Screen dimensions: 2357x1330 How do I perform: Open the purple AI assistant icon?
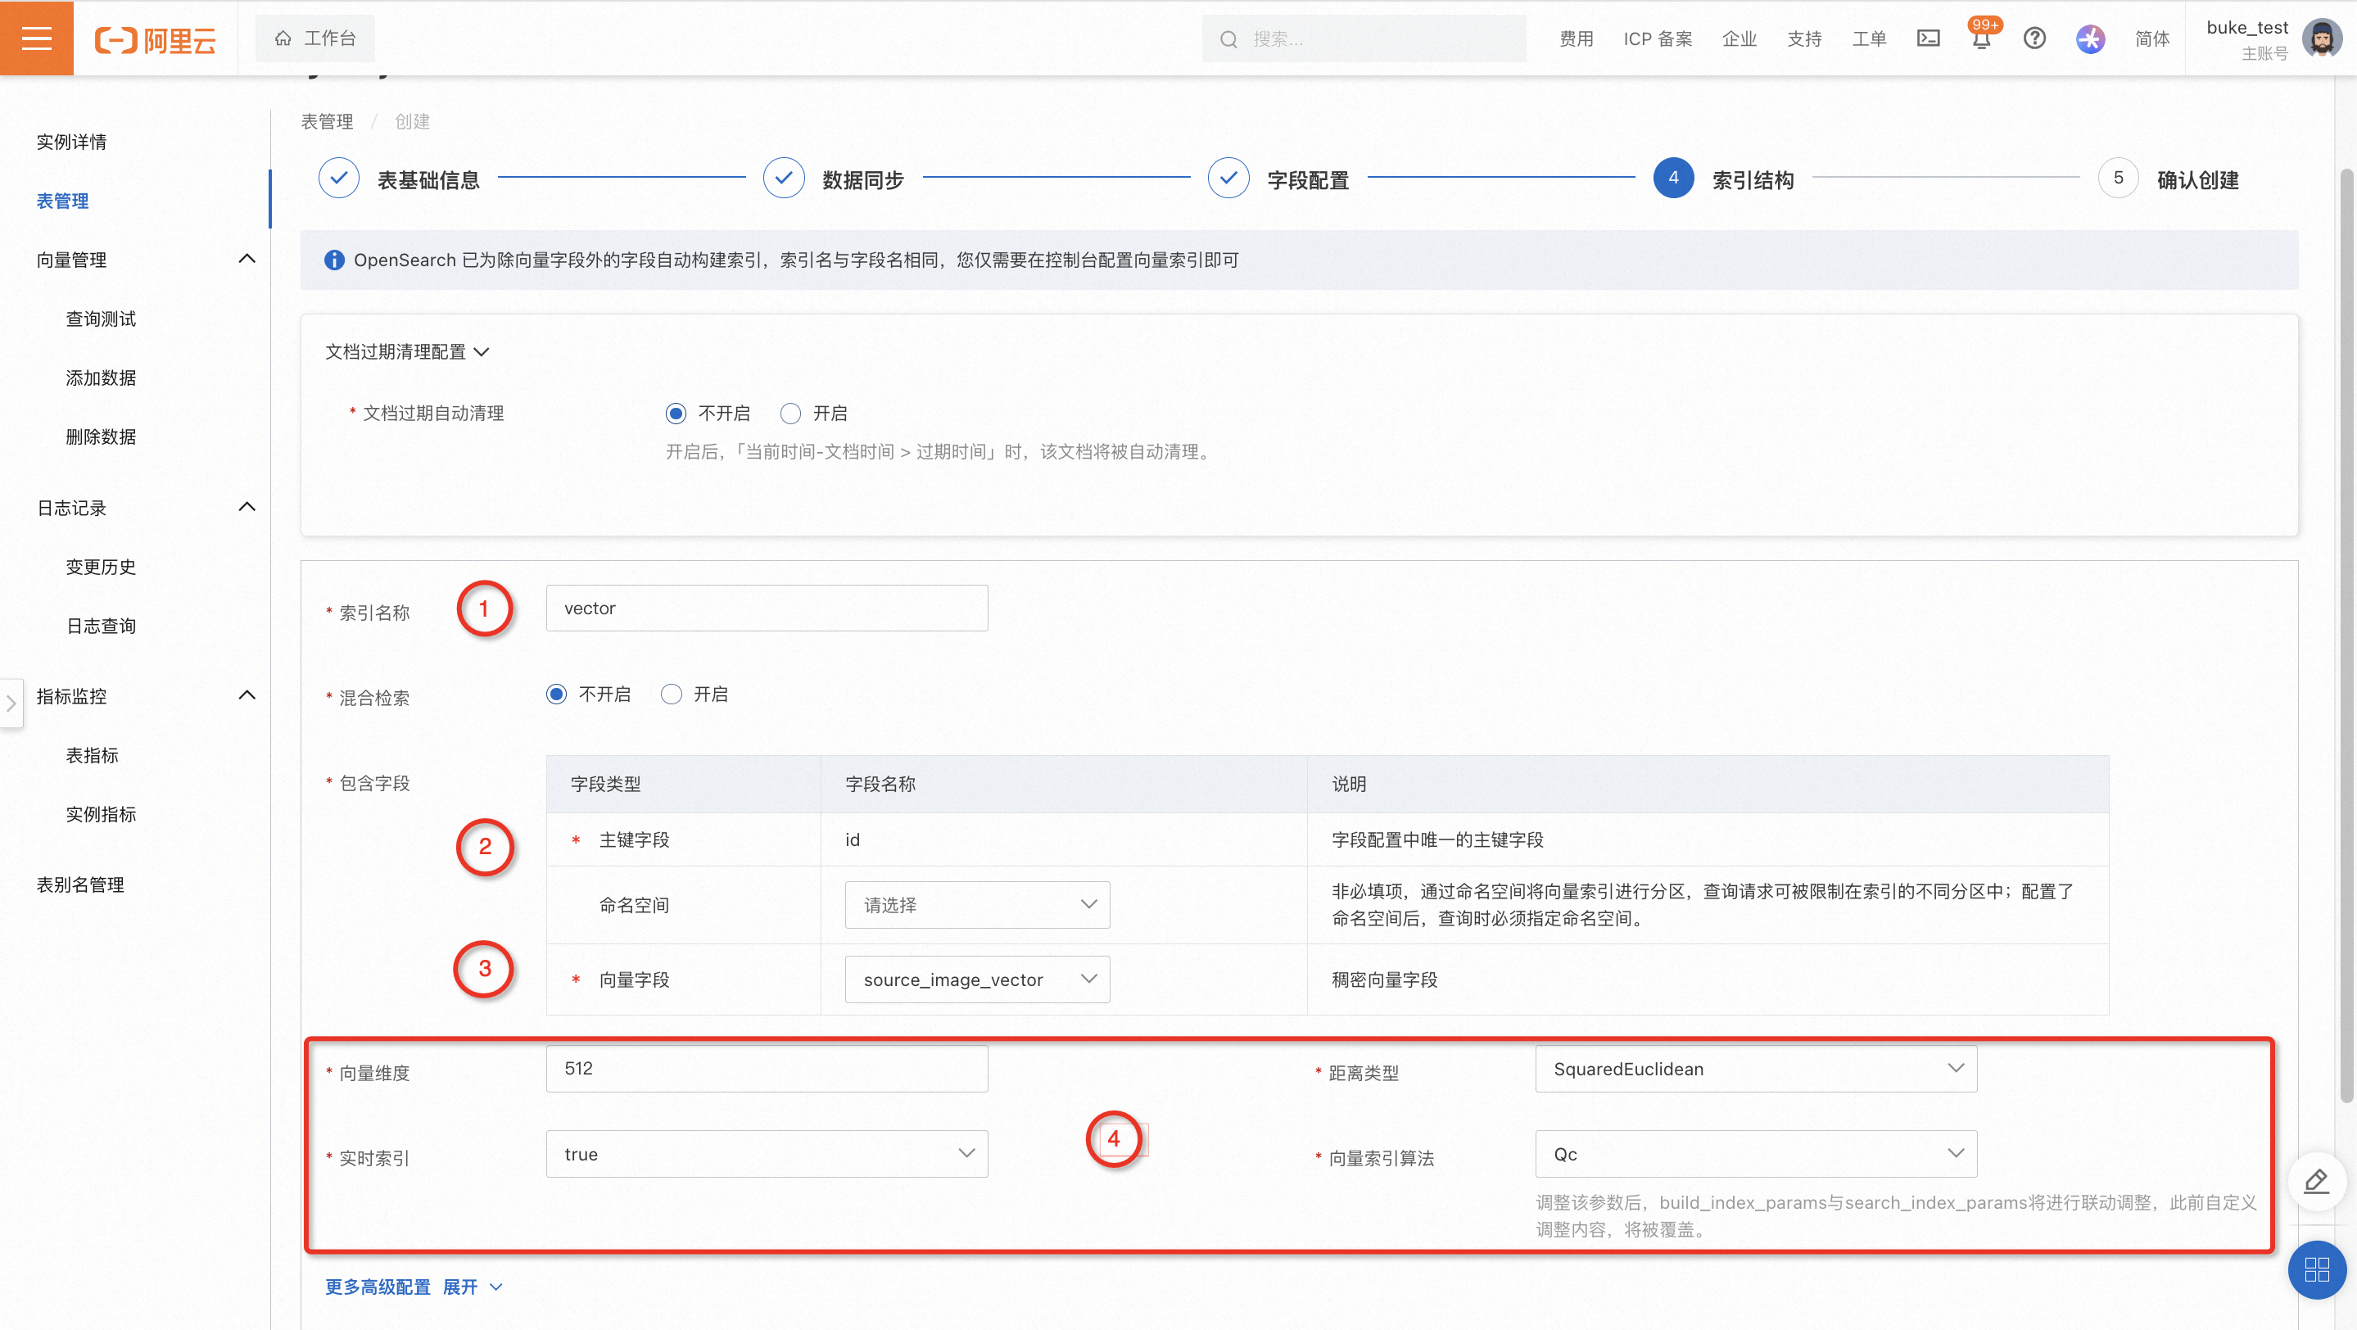point(2090,38)
